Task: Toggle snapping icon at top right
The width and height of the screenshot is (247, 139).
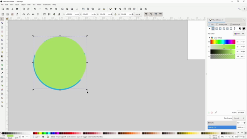Action: coord(239,9)
